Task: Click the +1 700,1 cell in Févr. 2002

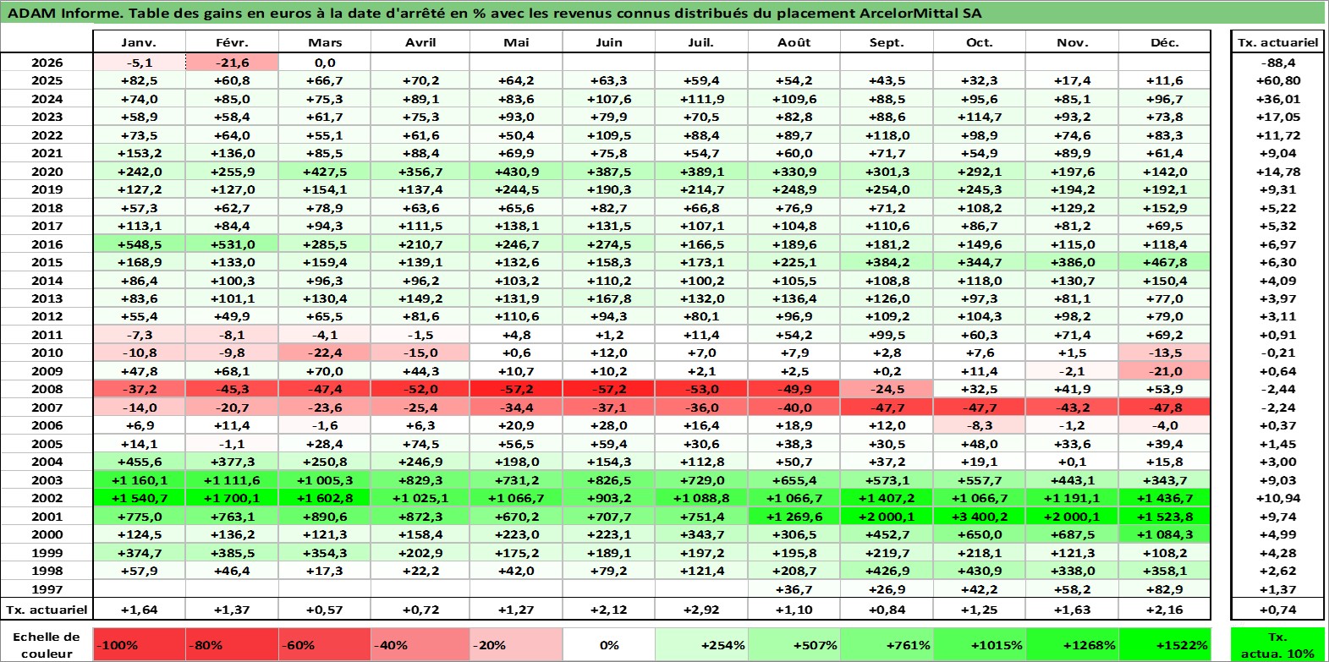Action: click(x=232, y=498)
